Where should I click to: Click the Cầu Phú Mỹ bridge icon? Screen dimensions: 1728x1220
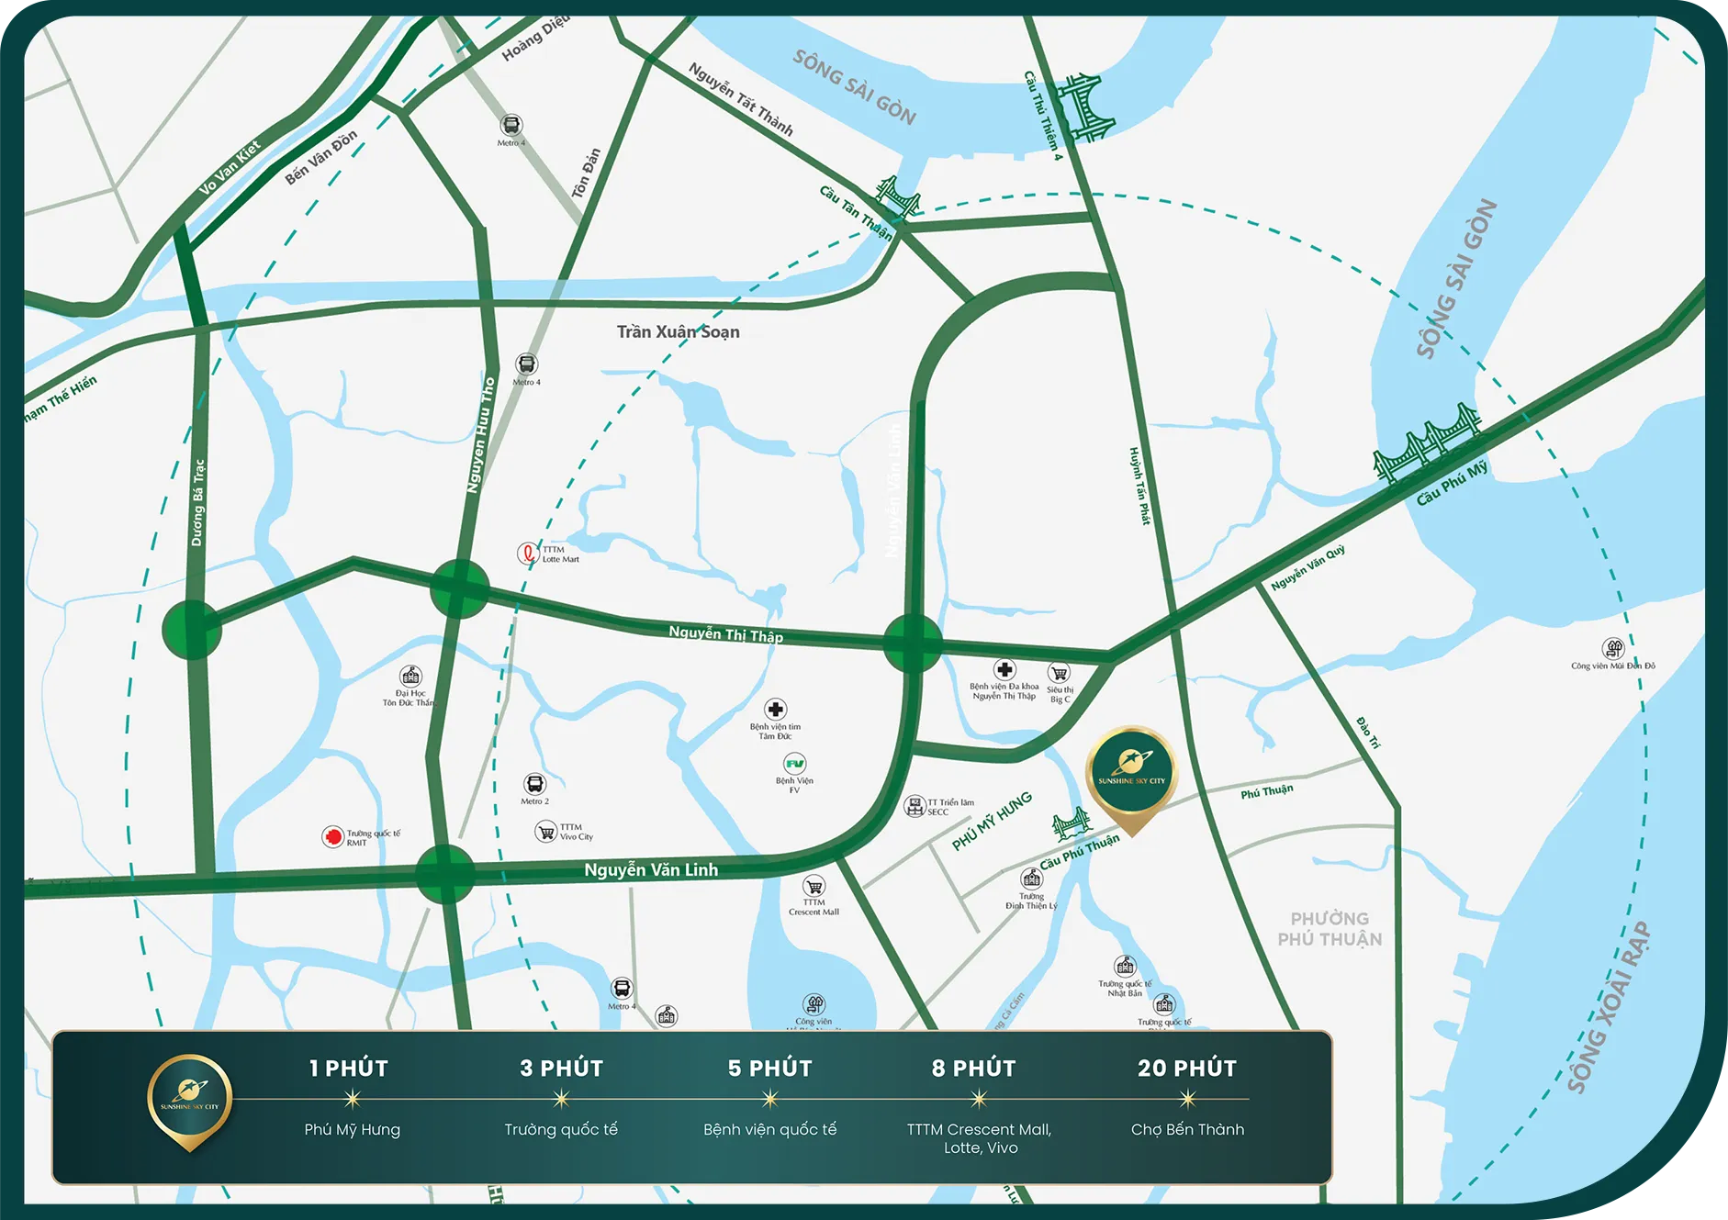pos(1426,442)
